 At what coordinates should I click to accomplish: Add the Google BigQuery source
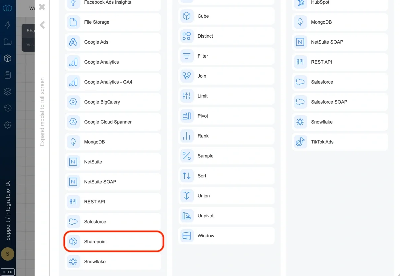point(113,102)
